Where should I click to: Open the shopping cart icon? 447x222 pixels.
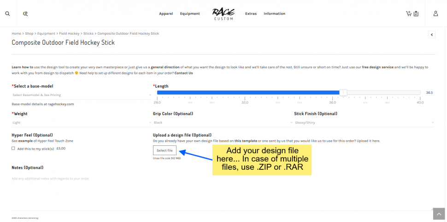(x=408, y=13)
